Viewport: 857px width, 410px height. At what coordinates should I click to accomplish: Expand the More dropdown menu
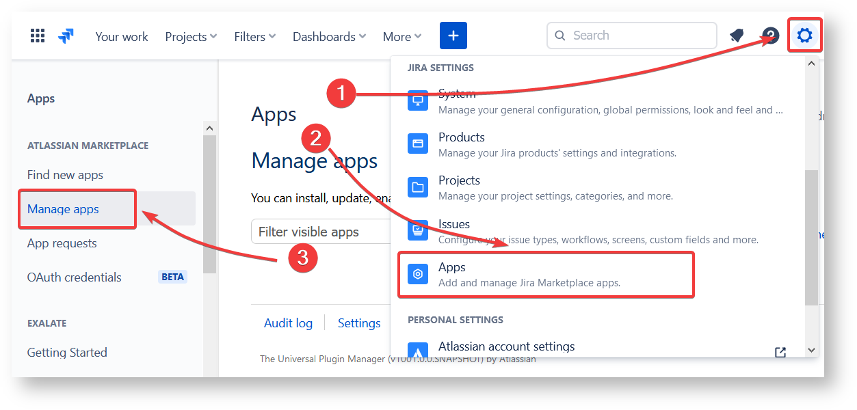point(402,37)
